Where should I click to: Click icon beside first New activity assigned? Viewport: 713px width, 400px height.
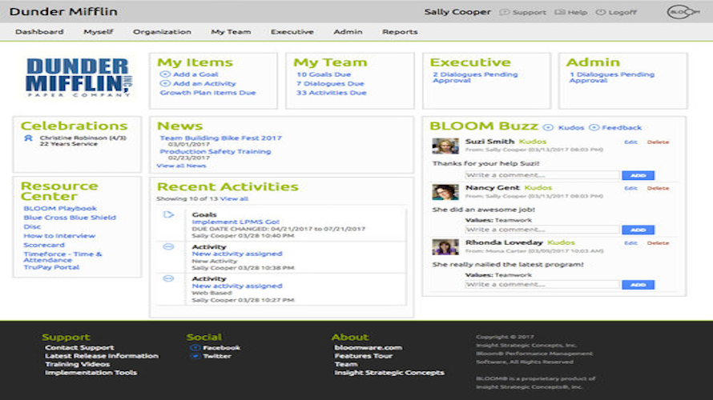168,246
